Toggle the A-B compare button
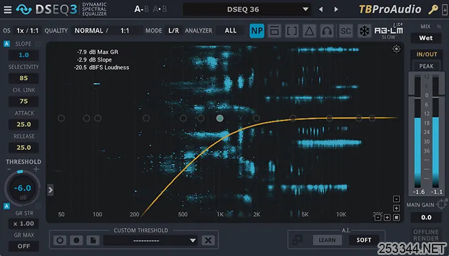 [142, 10]
